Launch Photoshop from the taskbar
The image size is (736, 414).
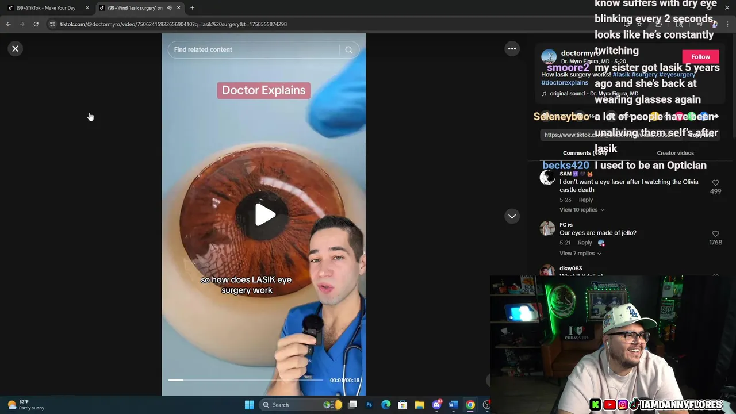(x=369, y=405)
